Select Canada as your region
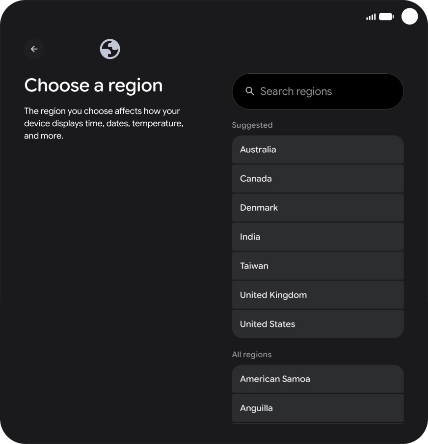The width and height of the screenshot is (428, 444). tap(318, 178)
